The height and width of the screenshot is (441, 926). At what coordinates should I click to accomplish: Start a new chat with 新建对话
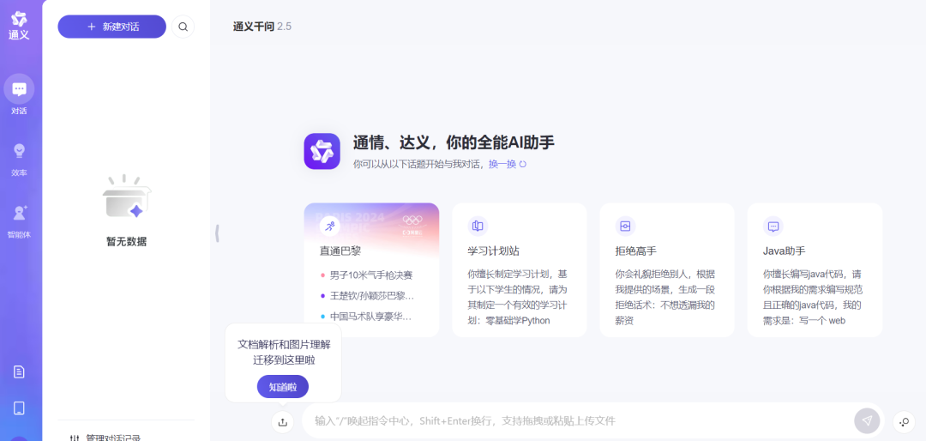pos(111,27)
